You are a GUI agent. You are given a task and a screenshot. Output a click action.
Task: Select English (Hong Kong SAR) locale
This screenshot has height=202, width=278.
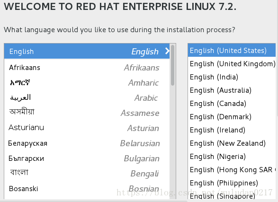(x=232, y=170)
